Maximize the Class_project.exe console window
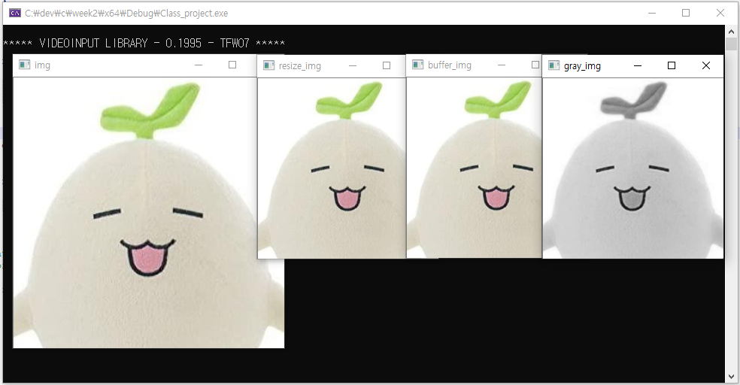 [x=686, y=13]
